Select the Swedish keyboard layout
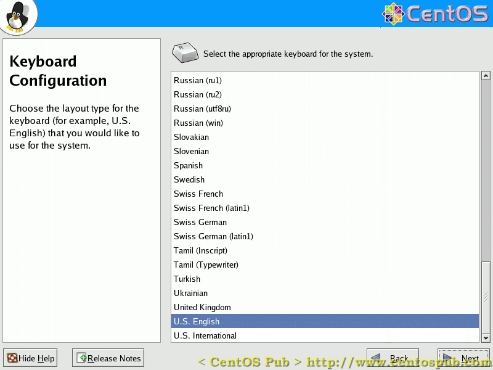This screenshot has height=370, width=493. [x=189, y=179]
